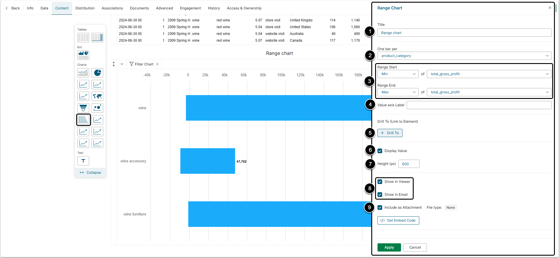Expand the chevron left of Filter Chart
Viewport: 559px width, 258px height.
click(122, 64)
